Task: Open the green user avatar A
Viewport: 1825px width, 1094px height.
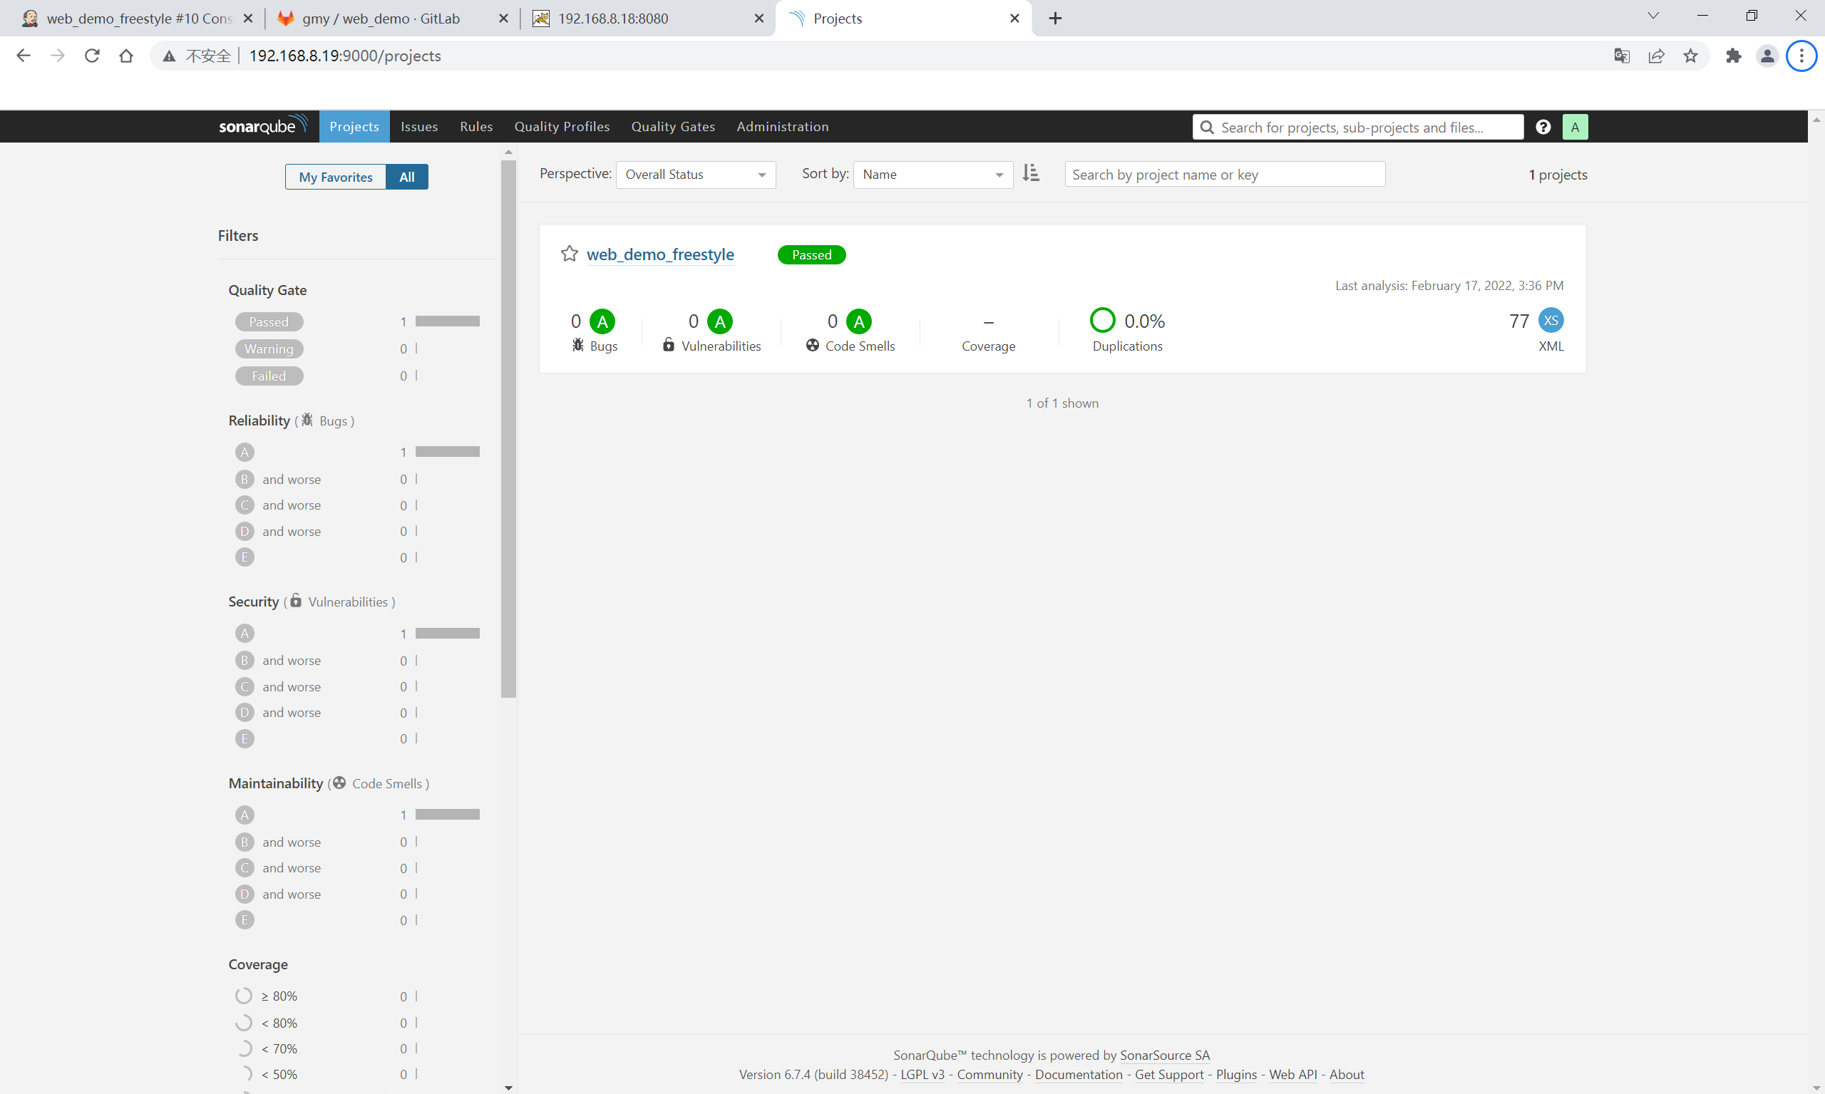Action: (x=1574, y=127)
